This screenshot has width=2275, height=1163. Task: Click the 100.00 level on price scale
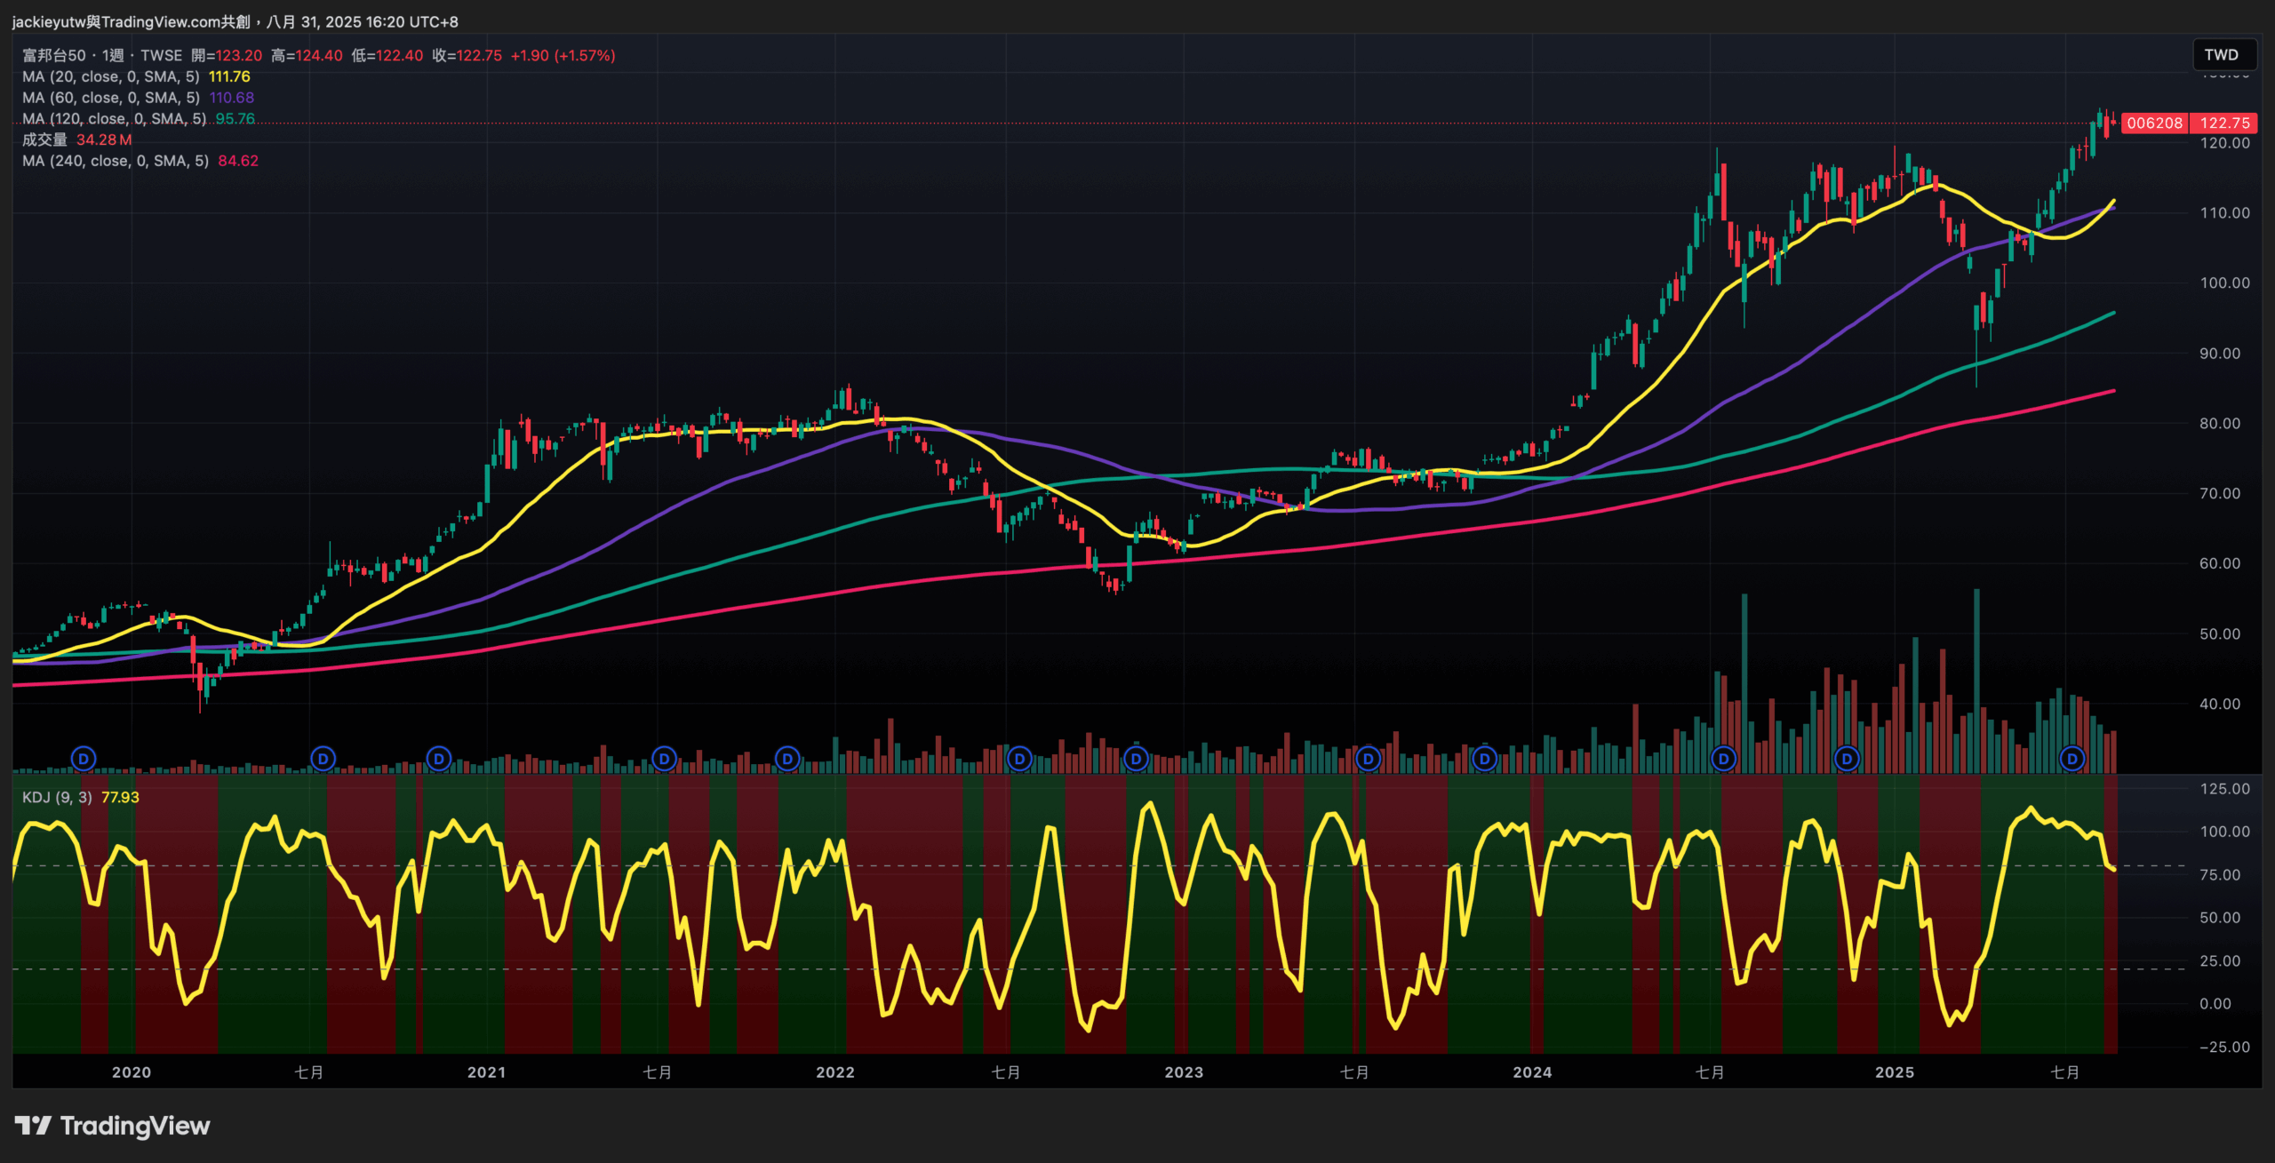tap(2224, 283)
